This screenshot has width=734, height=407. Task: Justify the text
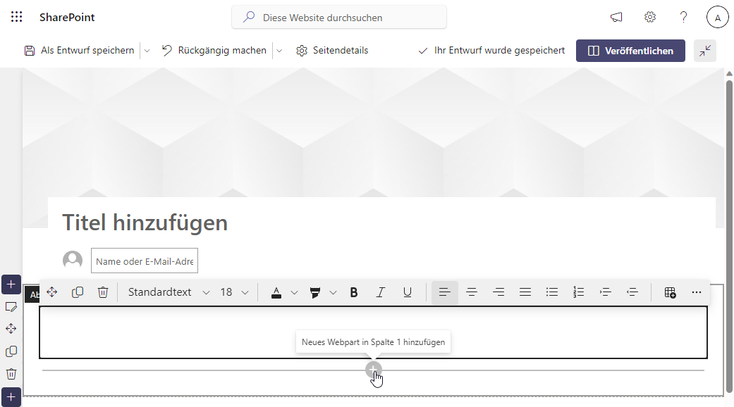[x=525, y=292]
